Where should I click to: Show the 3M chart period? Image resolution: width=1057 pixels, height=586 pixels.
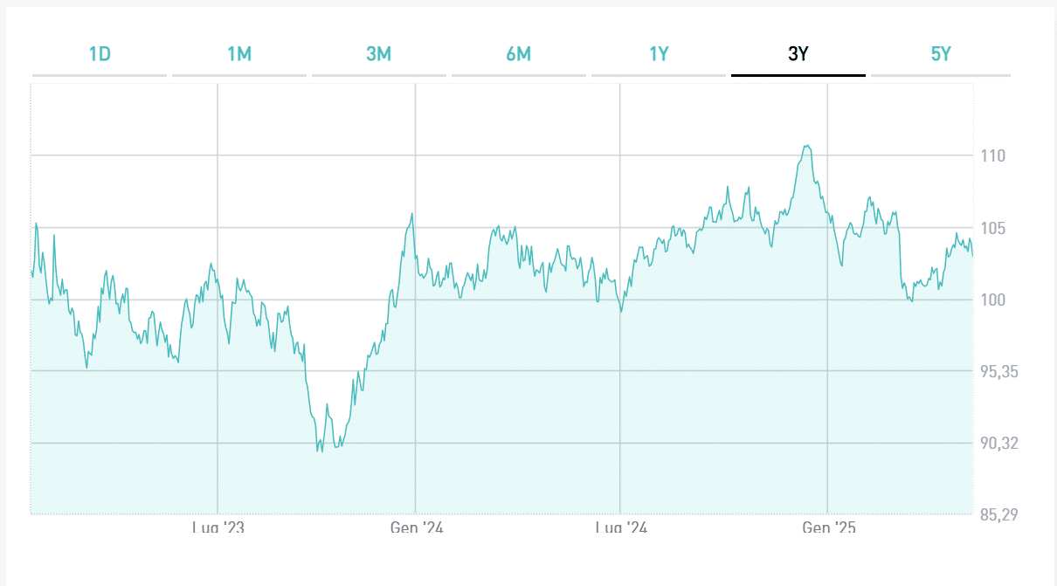tap(379, 54)
